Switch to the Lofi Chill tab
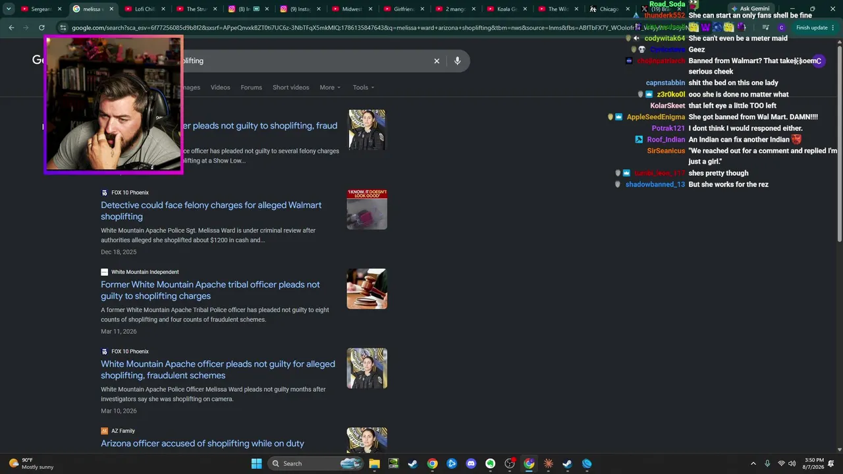Screen dimensions: 843x474 tap(144, 9)
